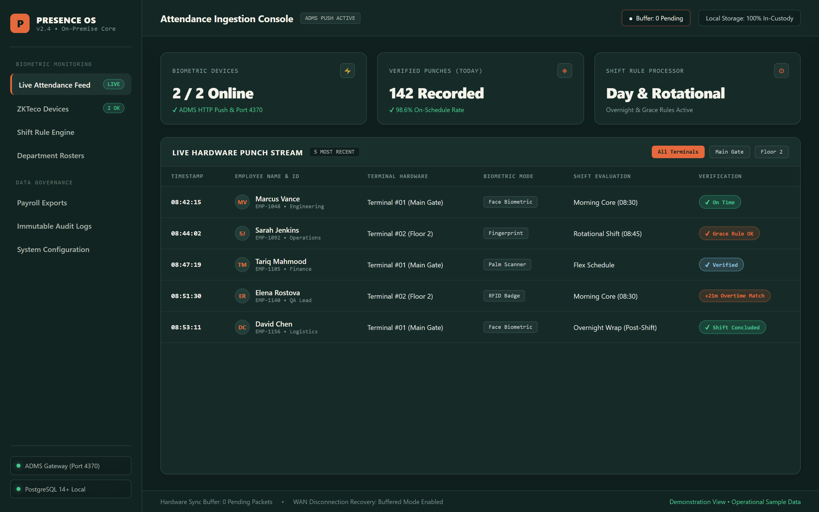
Task: Click the green status dot for PostgreSQL 14+ Local
Action: [18, 489]
